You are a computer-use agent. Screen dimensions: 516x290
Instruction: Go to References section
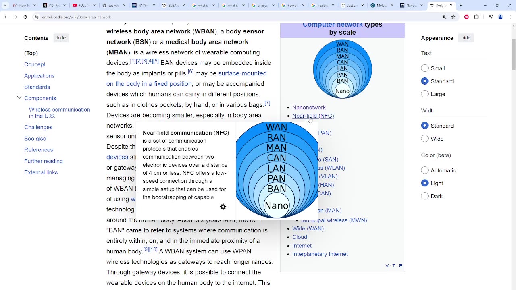point(39,150)
